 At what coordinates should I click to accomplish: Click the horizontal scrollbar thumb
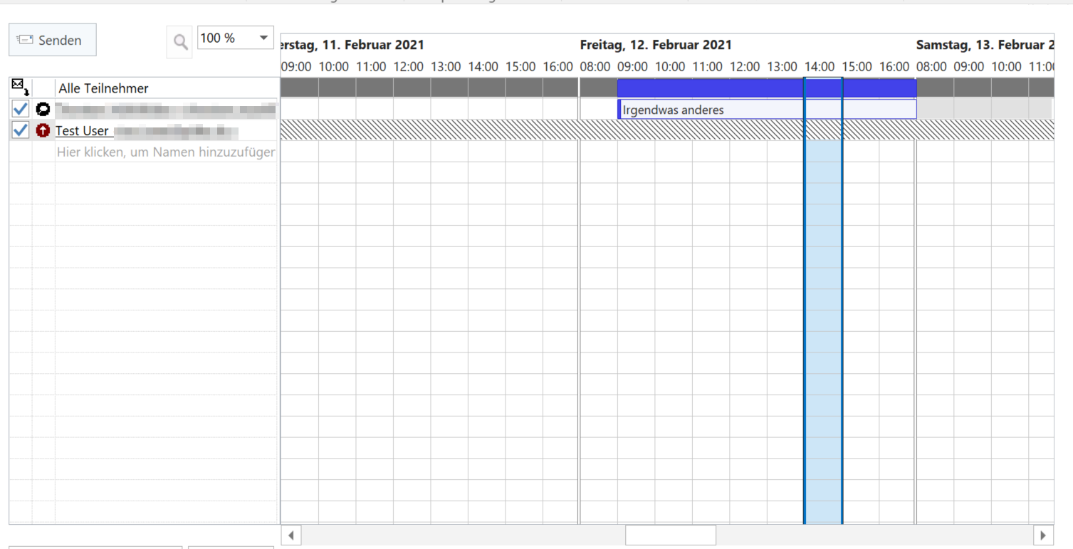[670, 535]
